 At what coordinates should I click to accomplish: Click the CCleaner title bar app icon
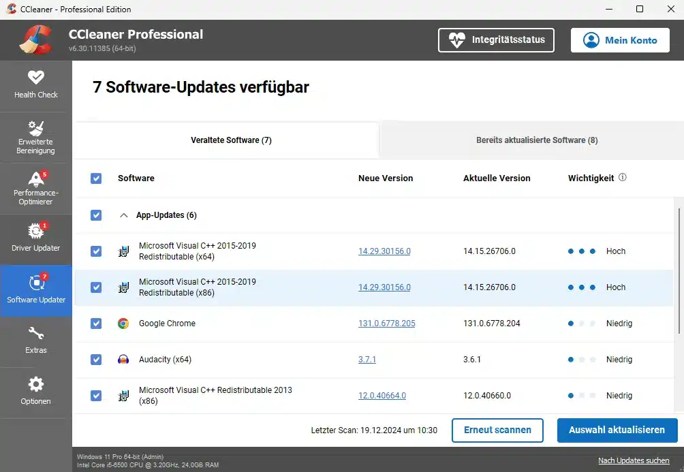[12, 9]
